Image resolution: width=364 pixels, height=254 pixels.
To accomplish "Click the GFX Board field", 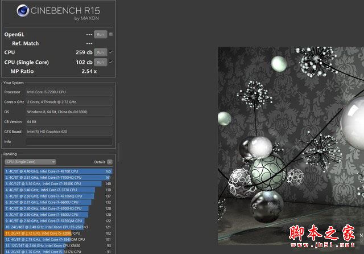I will [69, 132].
